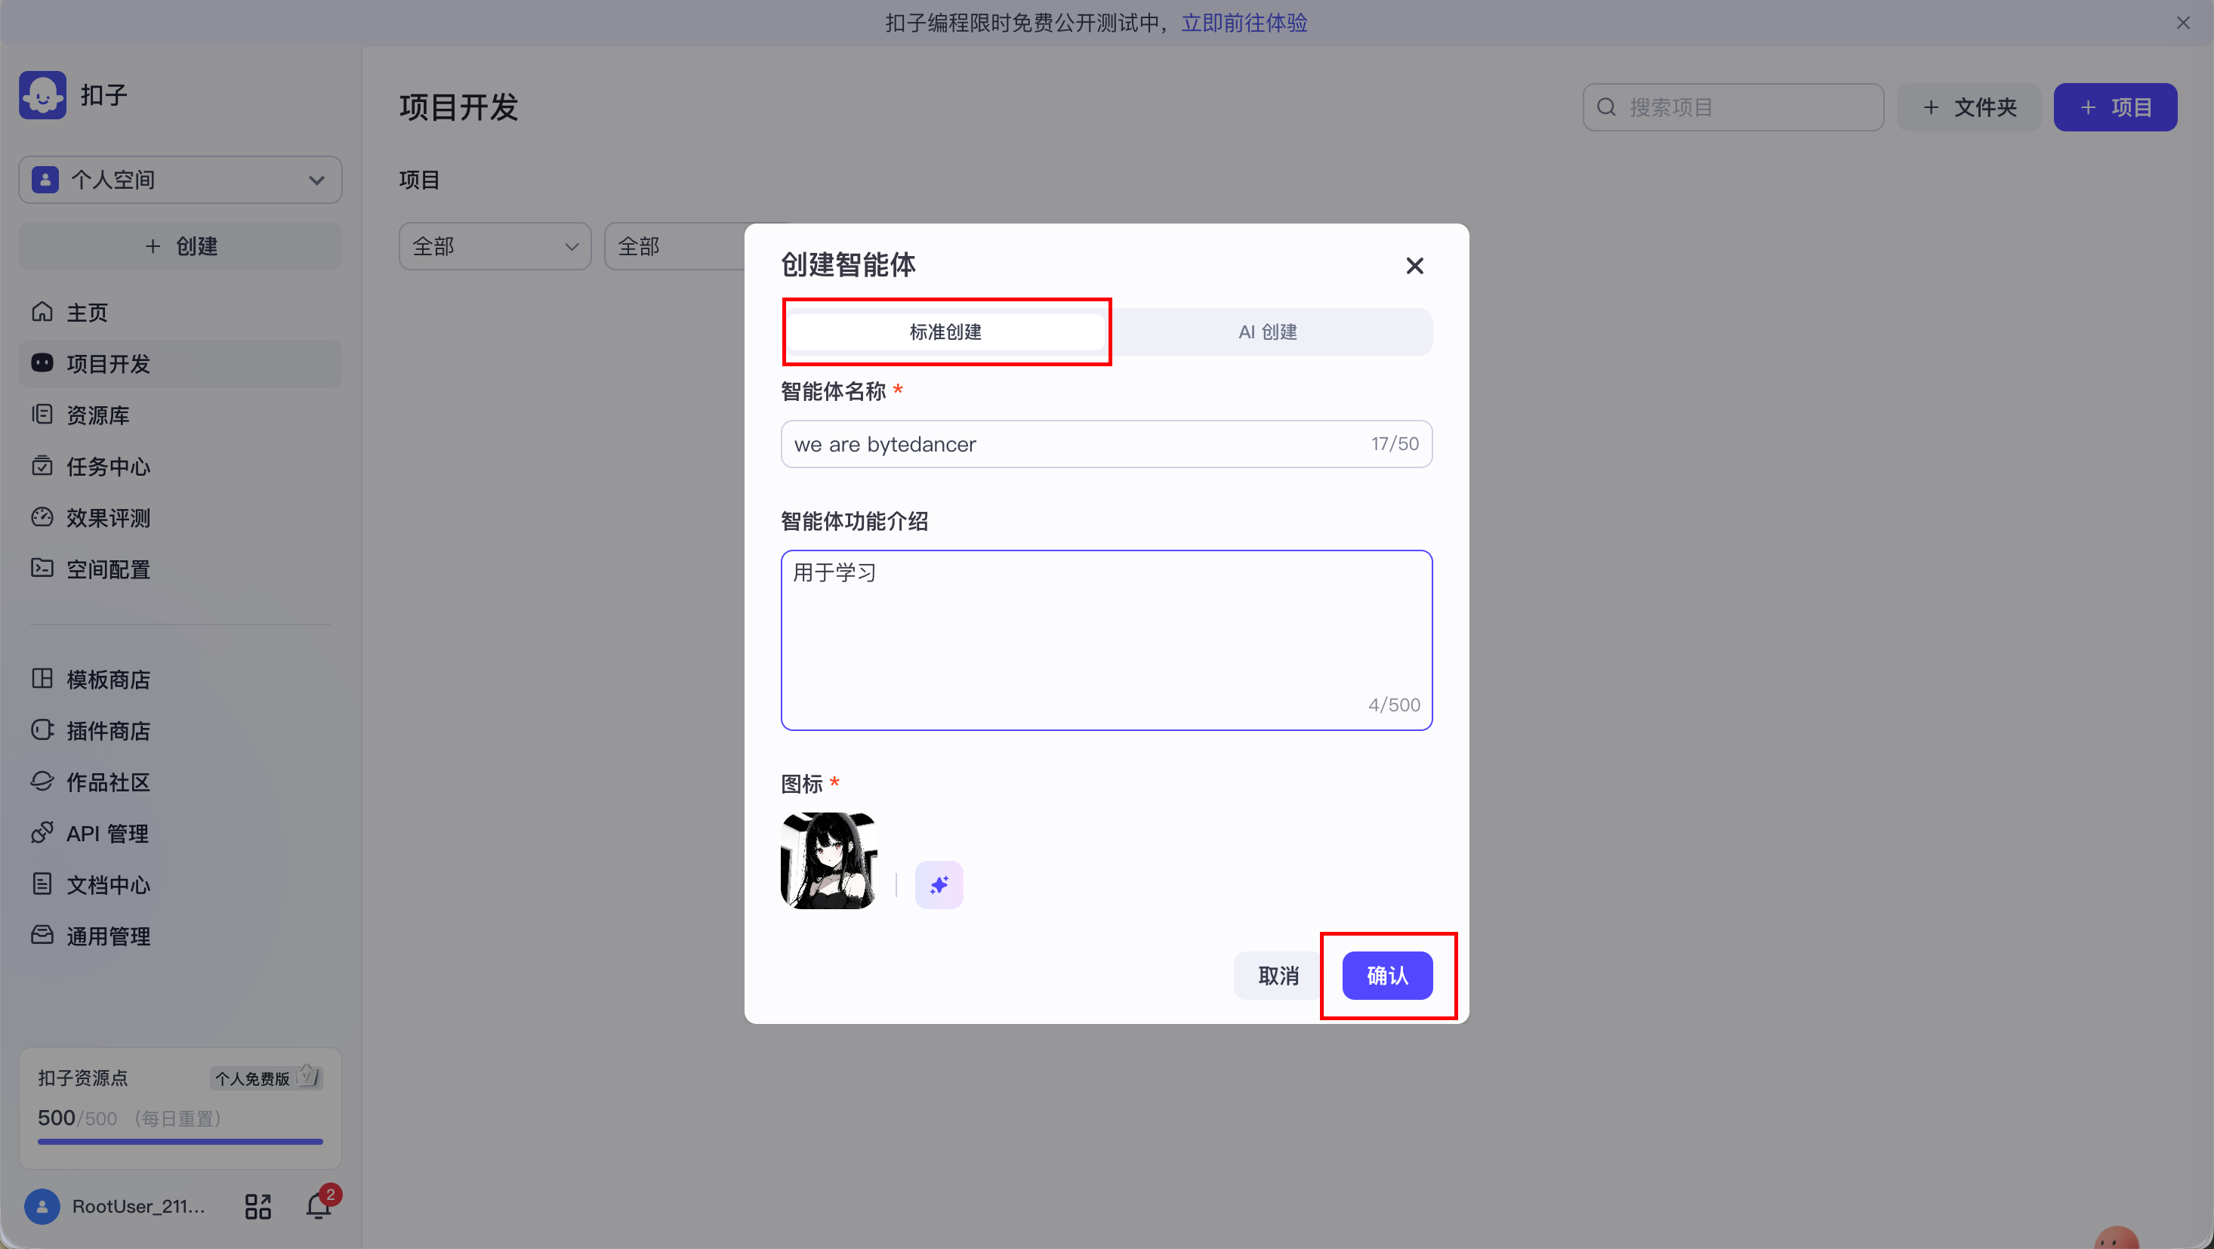The height and width of the screenshot is (1249, 2214).
Task: Click the 扣子 logo icon
Action: tap(43, 94)
